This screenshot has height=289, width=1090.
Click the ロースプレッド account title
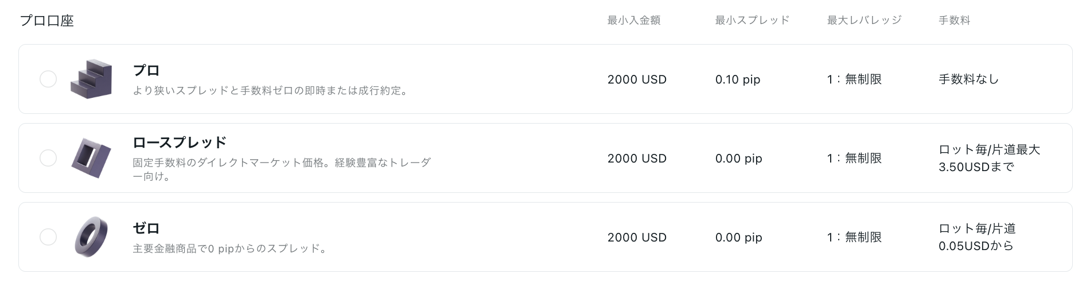point(180,142)
